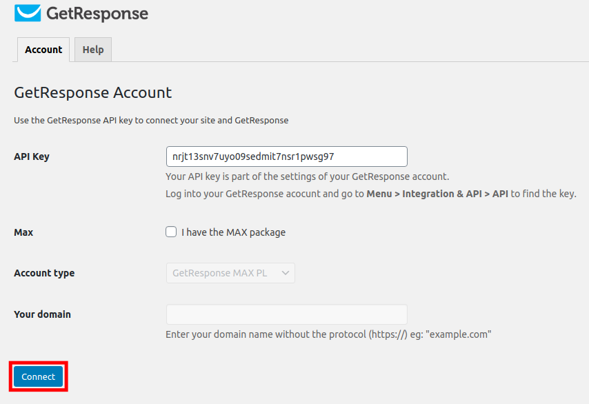
Task: Click the 'GetResponse Account' heading
Action: [92, 92]
